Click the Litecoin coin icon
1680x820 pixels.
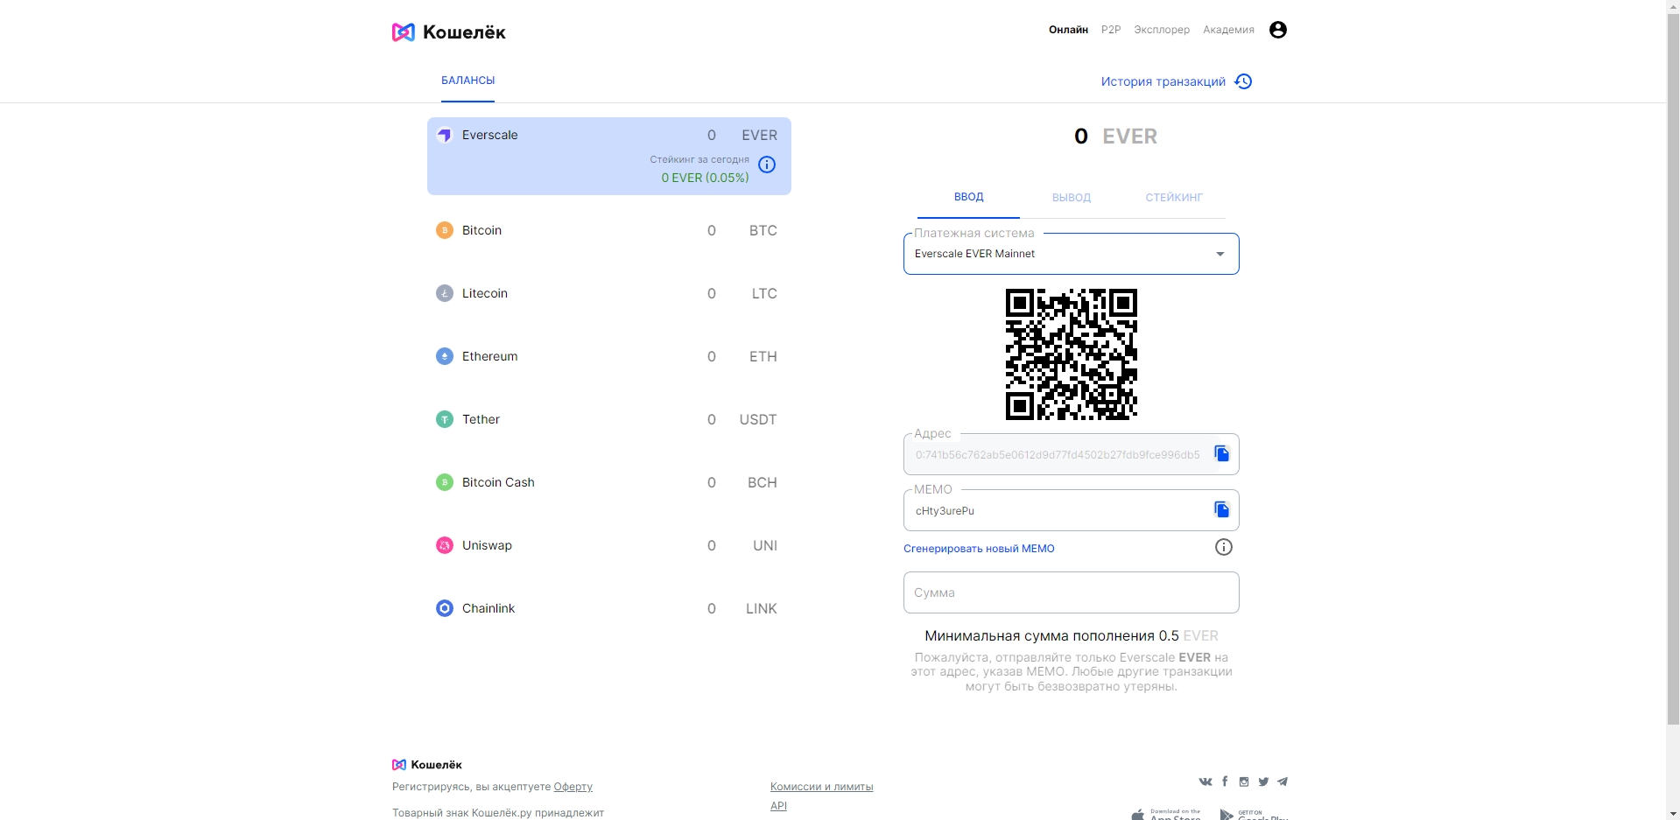pos(445,293)
